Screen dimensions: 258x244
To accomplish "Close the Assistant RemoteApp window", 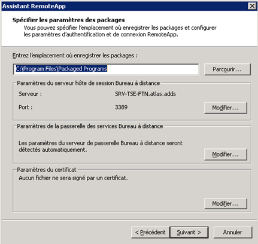I will coord(252,6).
